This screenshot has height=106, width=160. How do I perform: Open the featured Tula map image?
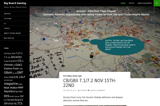(95, 42)
